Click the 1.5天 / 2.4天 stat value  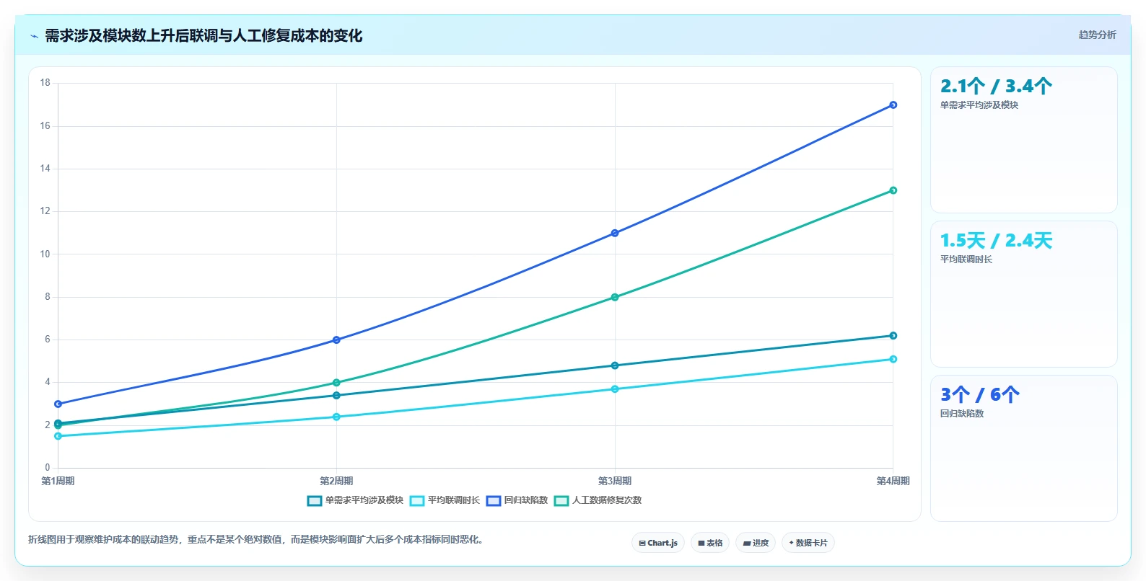click(x=996, y=241)
